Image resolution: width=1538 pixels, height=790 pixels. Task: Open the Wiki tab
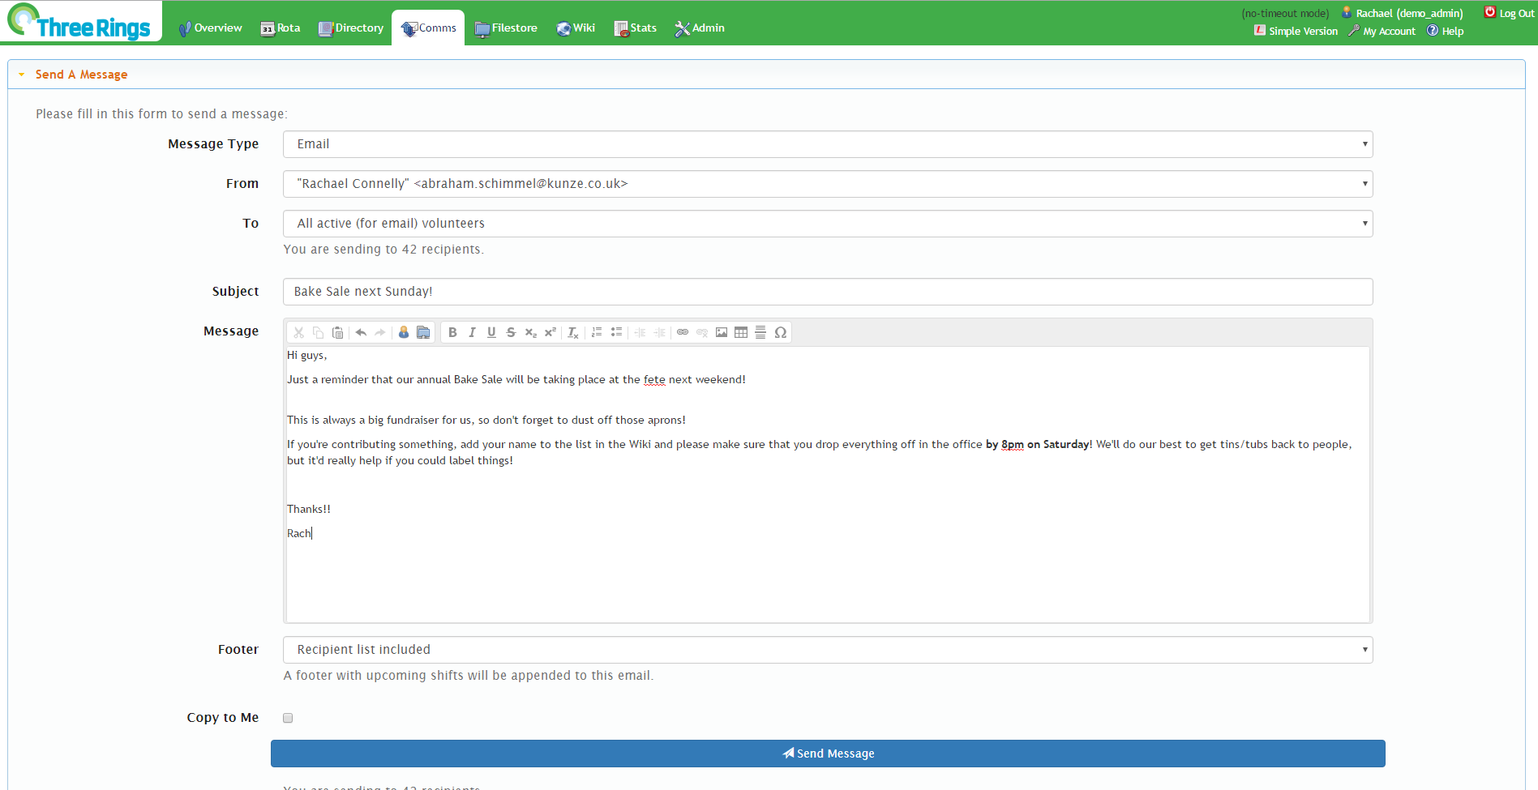(576, 28)
